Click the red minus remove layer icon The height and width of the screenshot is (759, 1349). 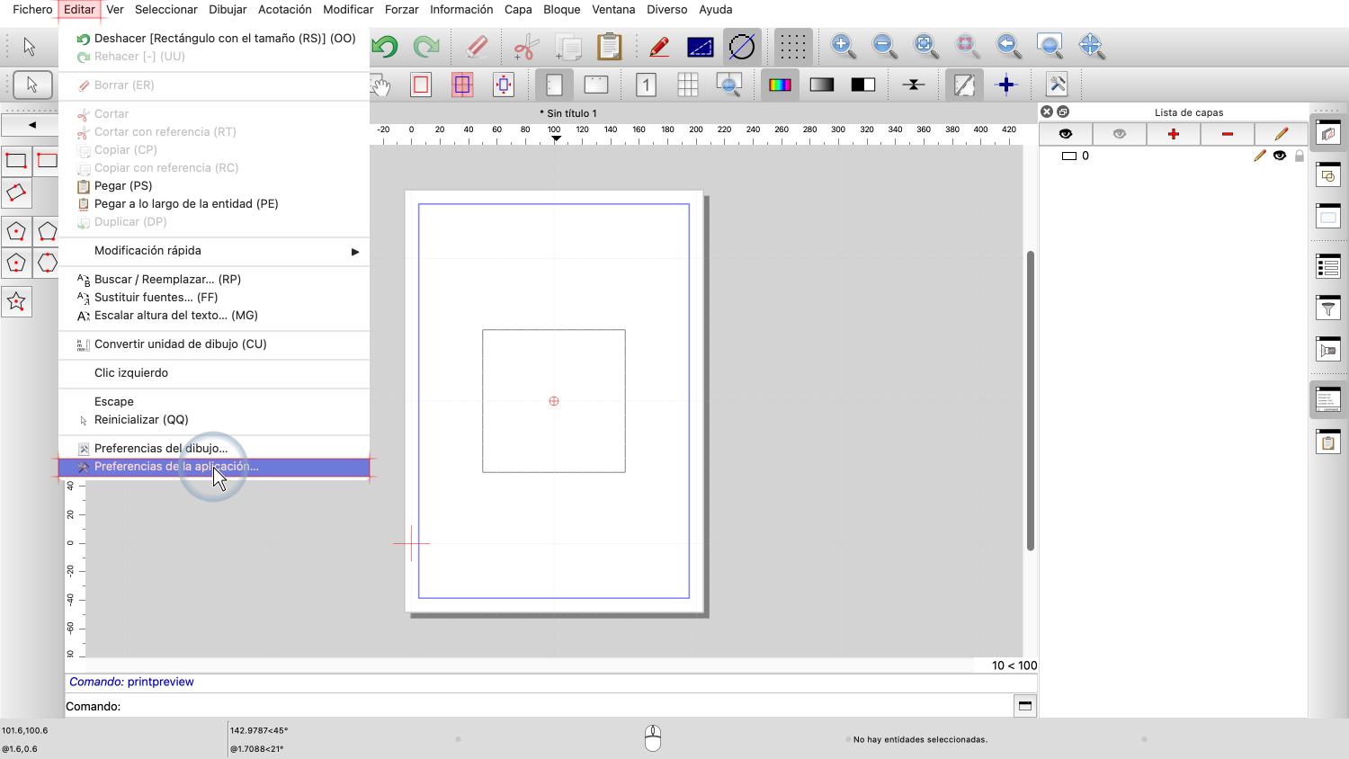coord(1227,134)
